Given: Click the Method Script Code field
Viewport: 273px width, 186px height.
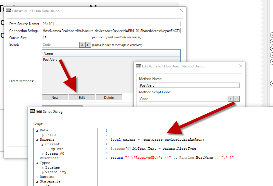Looking at the screenshot, I should [x=183, y=99].
